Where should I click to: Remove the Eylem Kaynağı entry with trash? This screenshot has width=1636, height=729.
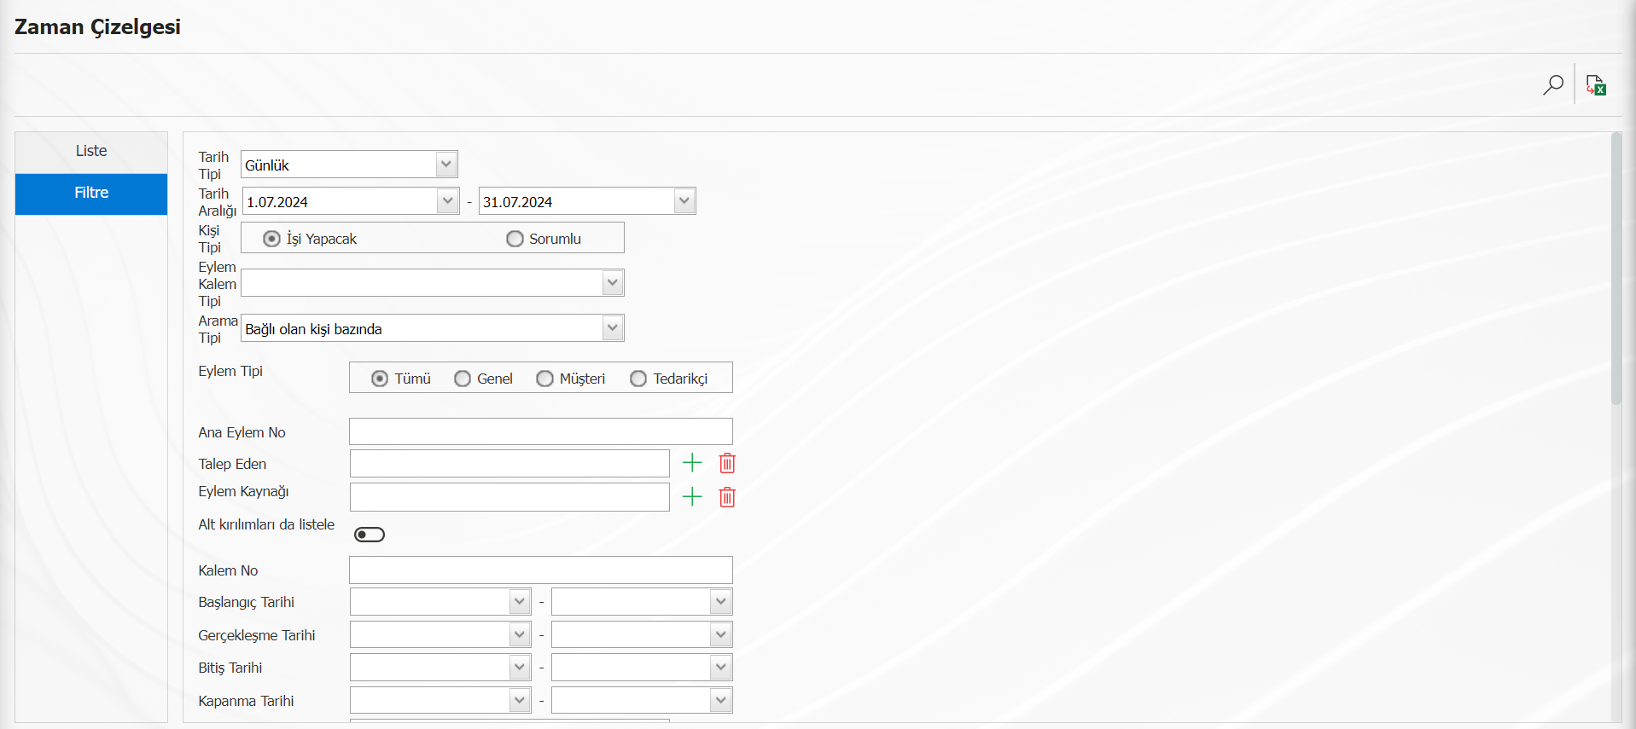[x=727, y=497]
